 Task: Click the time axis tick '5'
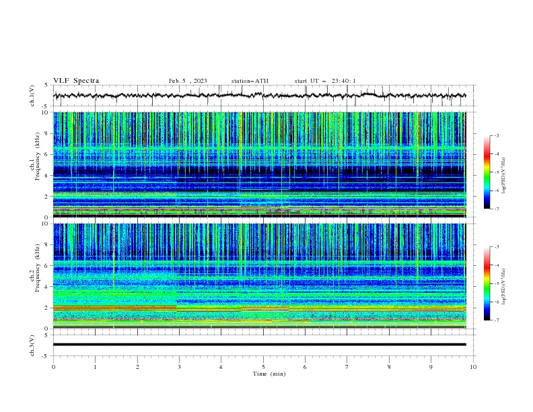(x=263, y=367)
